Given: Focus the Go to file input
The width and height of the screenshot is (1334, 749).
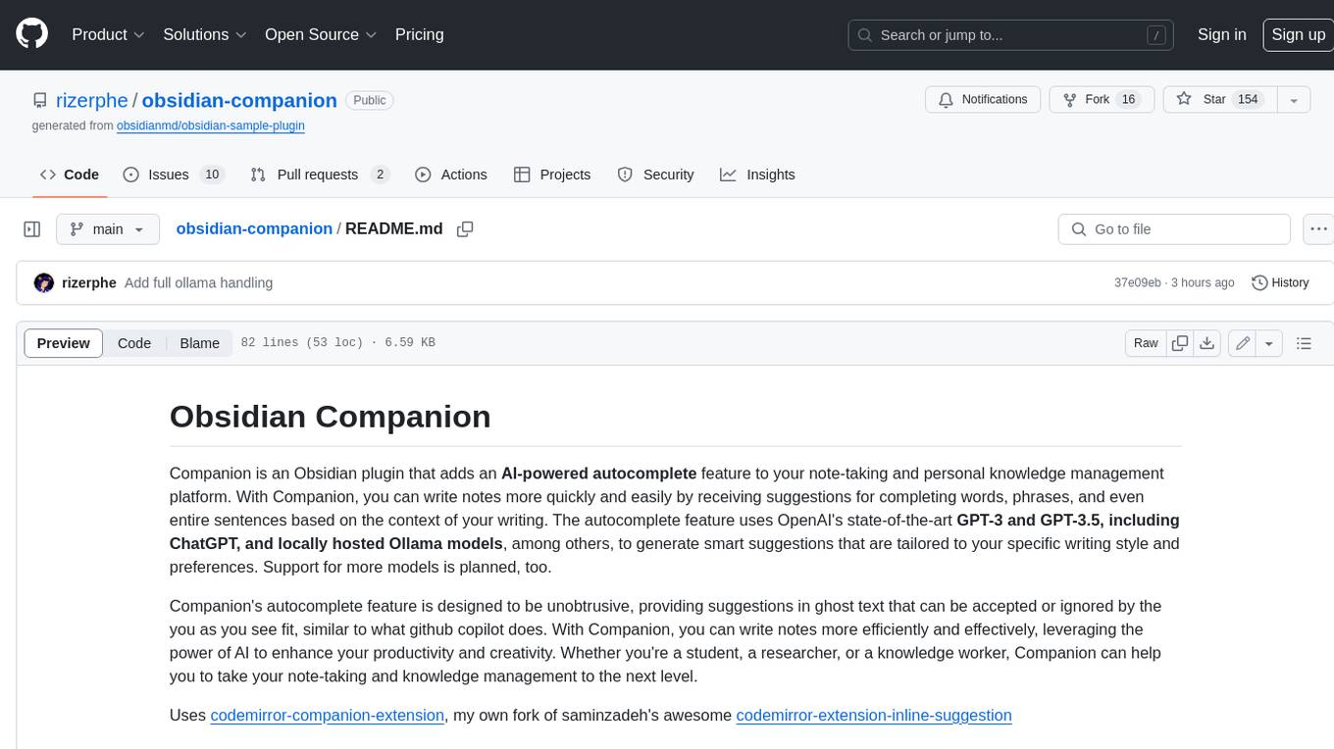Looking at the screenshot, I should (x=1174, y=229).
